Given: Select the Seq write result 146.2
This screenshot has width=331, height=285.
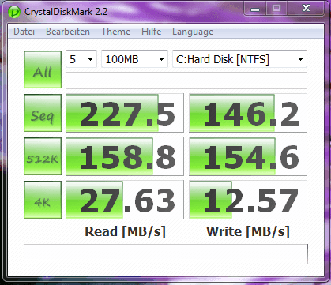Looking at the screenshot, I should coord(248,113).
